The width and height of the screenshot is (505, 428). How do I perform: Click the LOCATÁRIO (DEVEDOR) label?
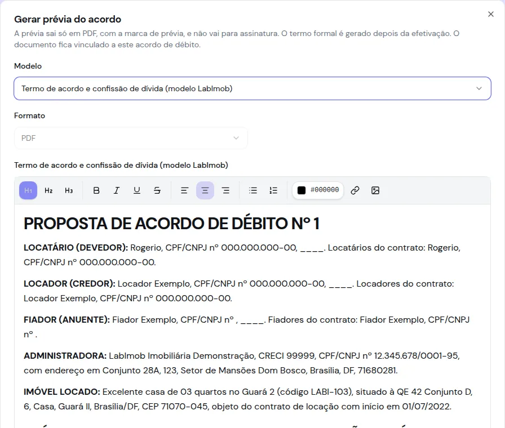point(76,247)
